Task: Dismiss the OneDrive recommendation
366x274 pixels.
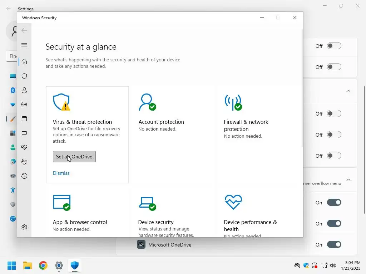Action: [x=61, y=173]
